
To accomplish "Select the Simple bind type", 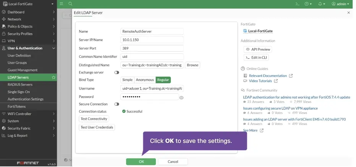I will point(127,80).
